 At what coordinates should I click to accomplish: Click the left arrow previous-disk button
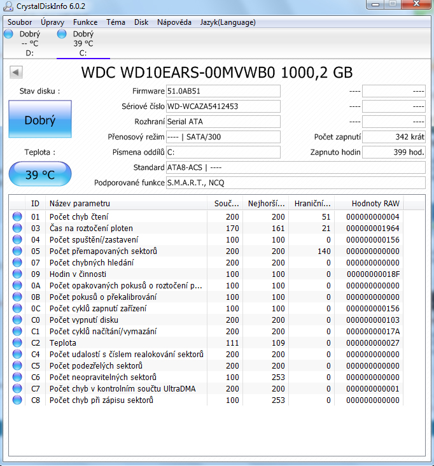[x=17, y=72]
